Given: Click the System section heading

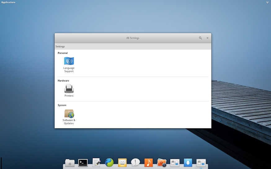Looking at the screenshot, I should coord(62,105).
